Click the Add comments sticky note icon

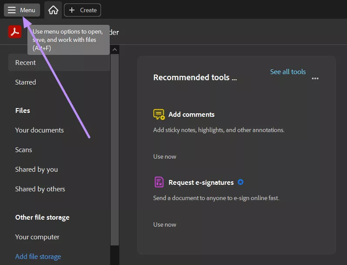(x=159, y=115)
